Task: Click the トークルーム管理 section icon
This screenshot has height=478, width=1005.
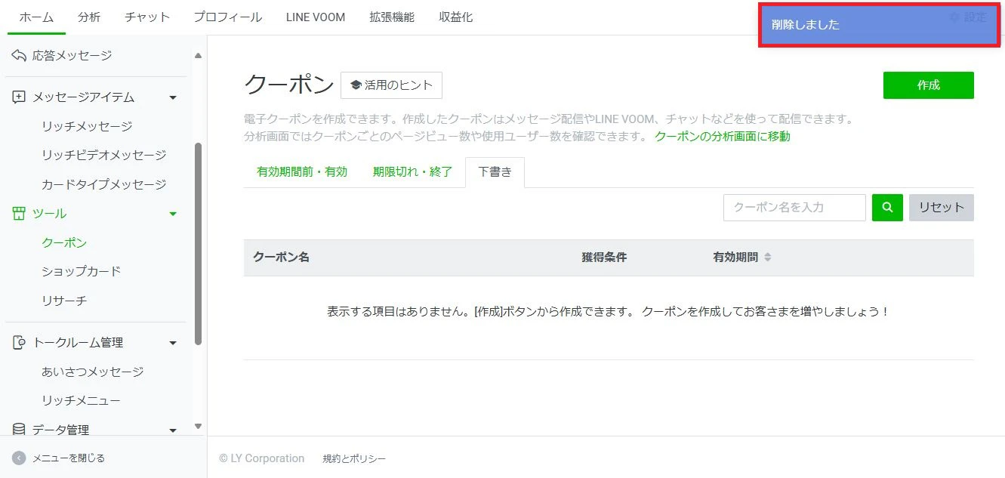Action: [19, 343]
